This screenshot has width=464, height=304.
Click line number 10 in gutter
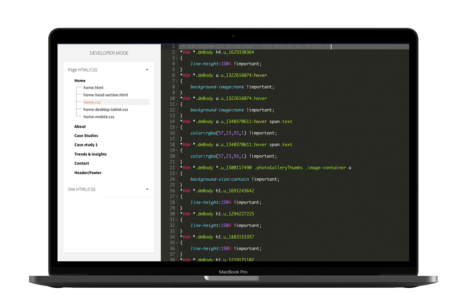click(172, 98)
